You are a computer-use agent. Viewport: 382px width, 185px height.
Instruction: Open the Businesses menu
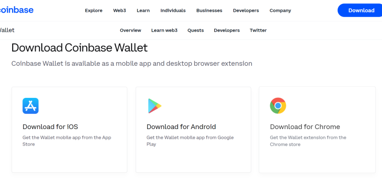coord(209,10)
